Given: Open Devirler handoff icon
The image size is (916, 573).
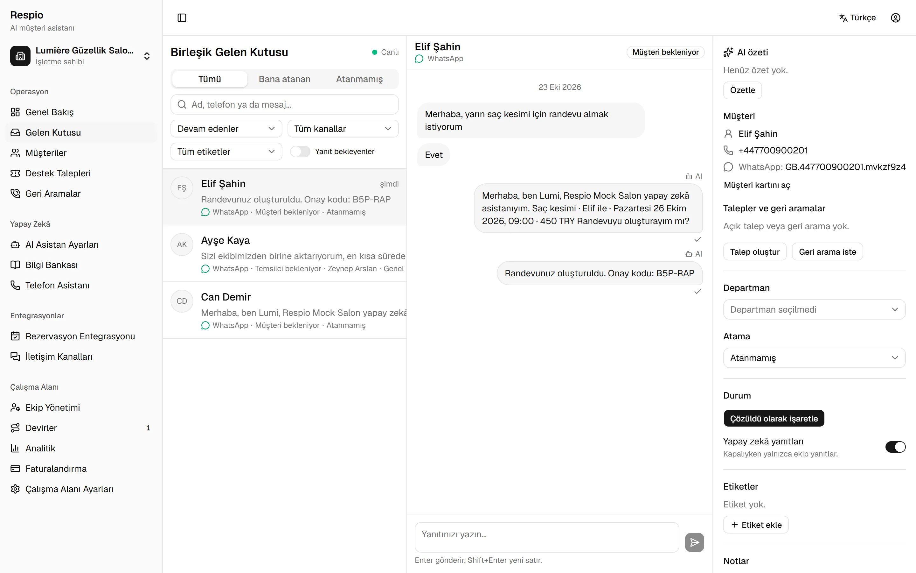Looking at the screenshot, I should pyautogui.click(x=15, y=428).
